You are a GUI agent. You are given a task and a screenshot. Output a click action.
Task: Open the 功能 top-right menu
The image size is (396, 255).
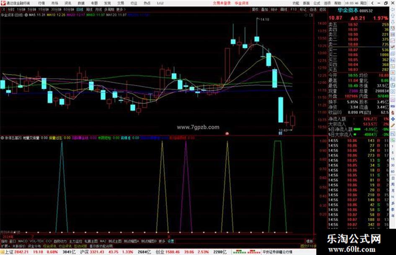point(296,3)
